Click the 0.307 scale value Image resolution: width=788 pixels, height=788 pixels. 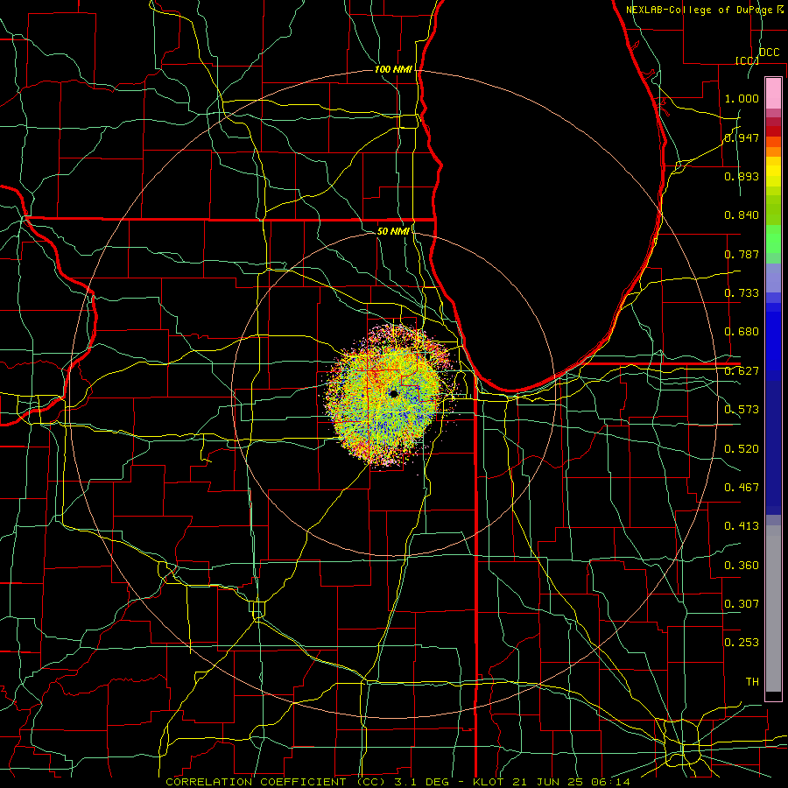[x=742, y=604]
